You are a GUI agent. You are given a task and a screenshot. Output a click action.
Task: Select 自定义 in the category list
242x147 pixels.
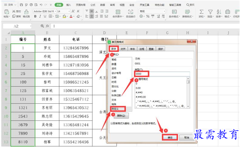(115, 109)
